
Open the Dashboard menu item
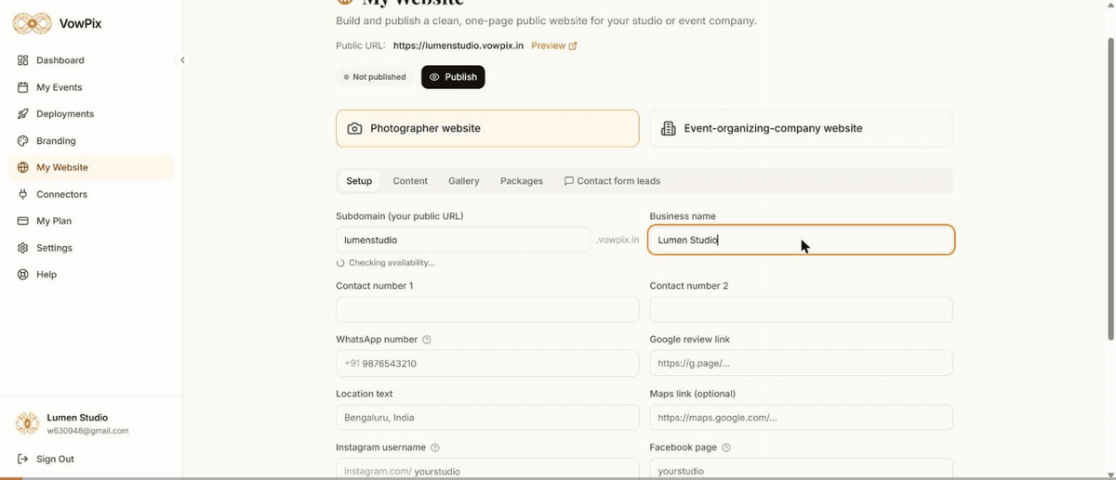pyautogui.click(x=91, y=60)
